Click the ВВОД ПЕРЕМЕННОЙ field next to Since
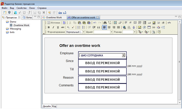This screenshot has height=109, width=182. click(102, 63)
